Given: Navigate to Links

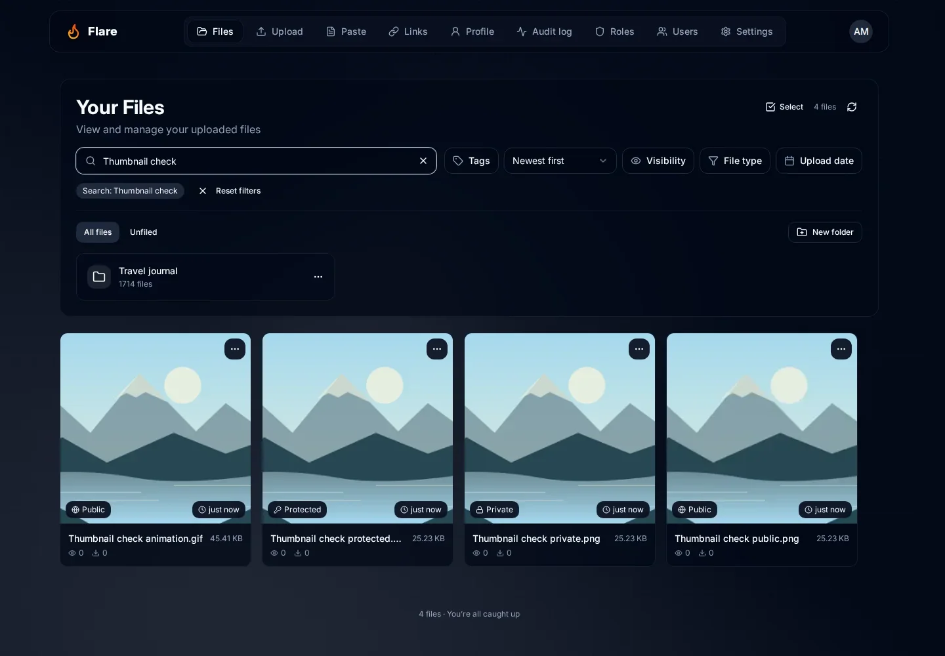Looking at the screenshot, I should tap(408, 31).
